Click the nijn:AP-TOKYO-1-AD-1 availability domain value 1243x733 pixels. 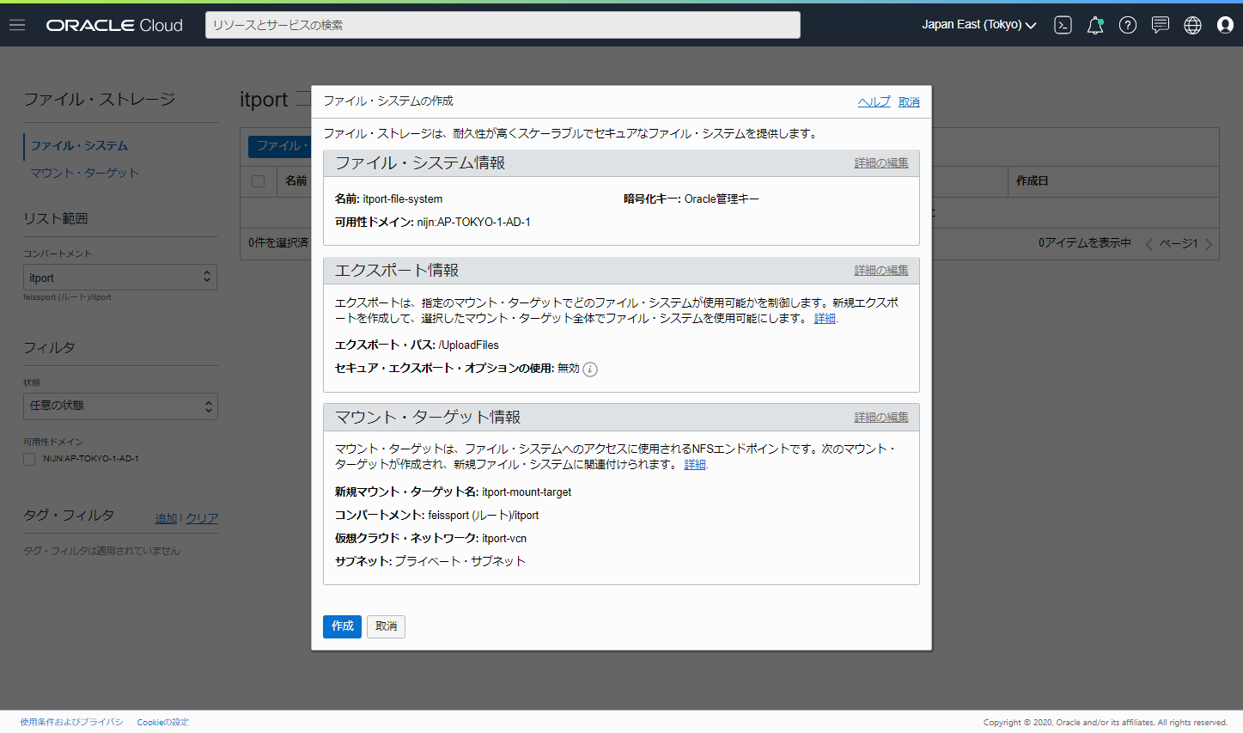[x=474, y=223]
